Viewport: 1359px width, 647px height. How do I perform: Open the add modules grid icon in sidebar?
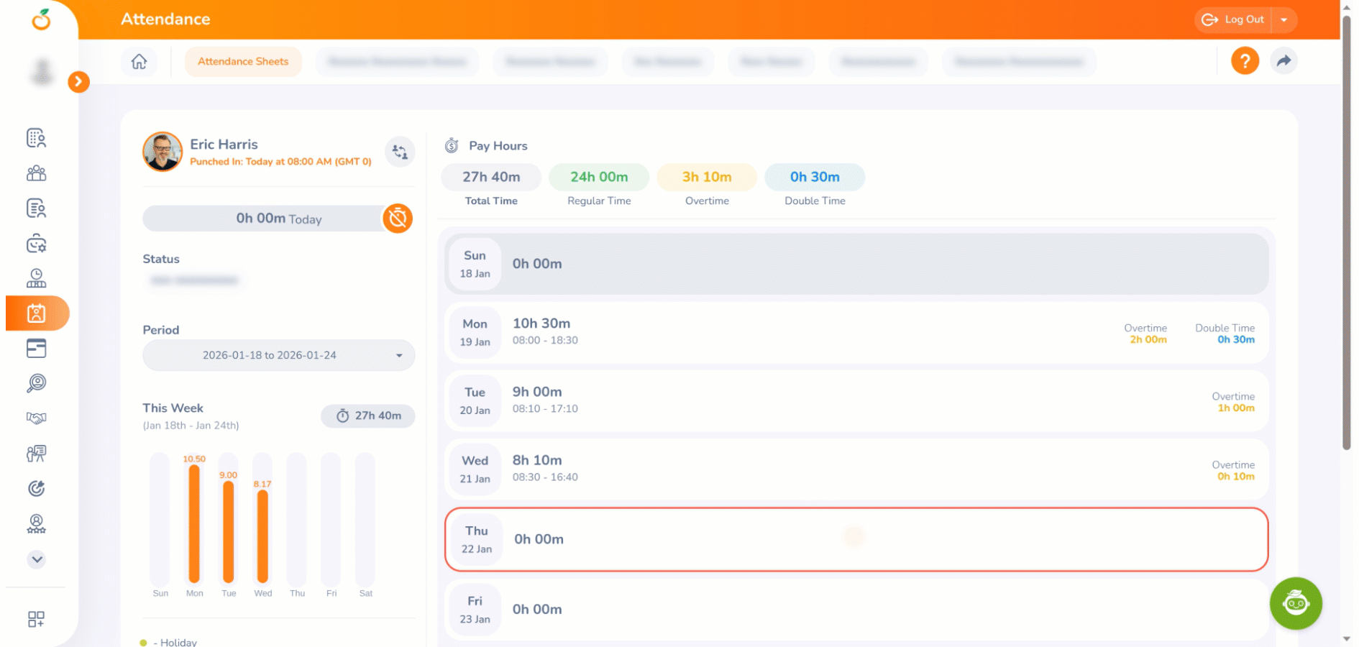[x=36, y=619]
